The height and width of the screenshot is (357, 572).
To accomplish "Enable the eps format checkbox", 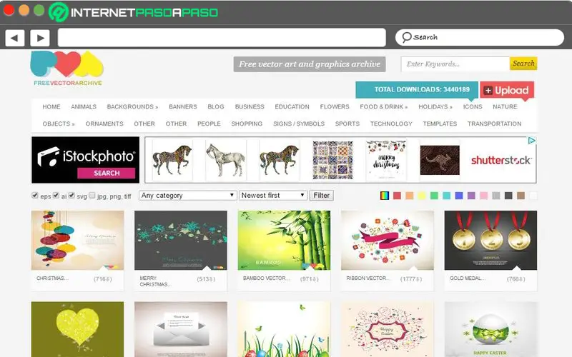I will [x=35, y=195].
